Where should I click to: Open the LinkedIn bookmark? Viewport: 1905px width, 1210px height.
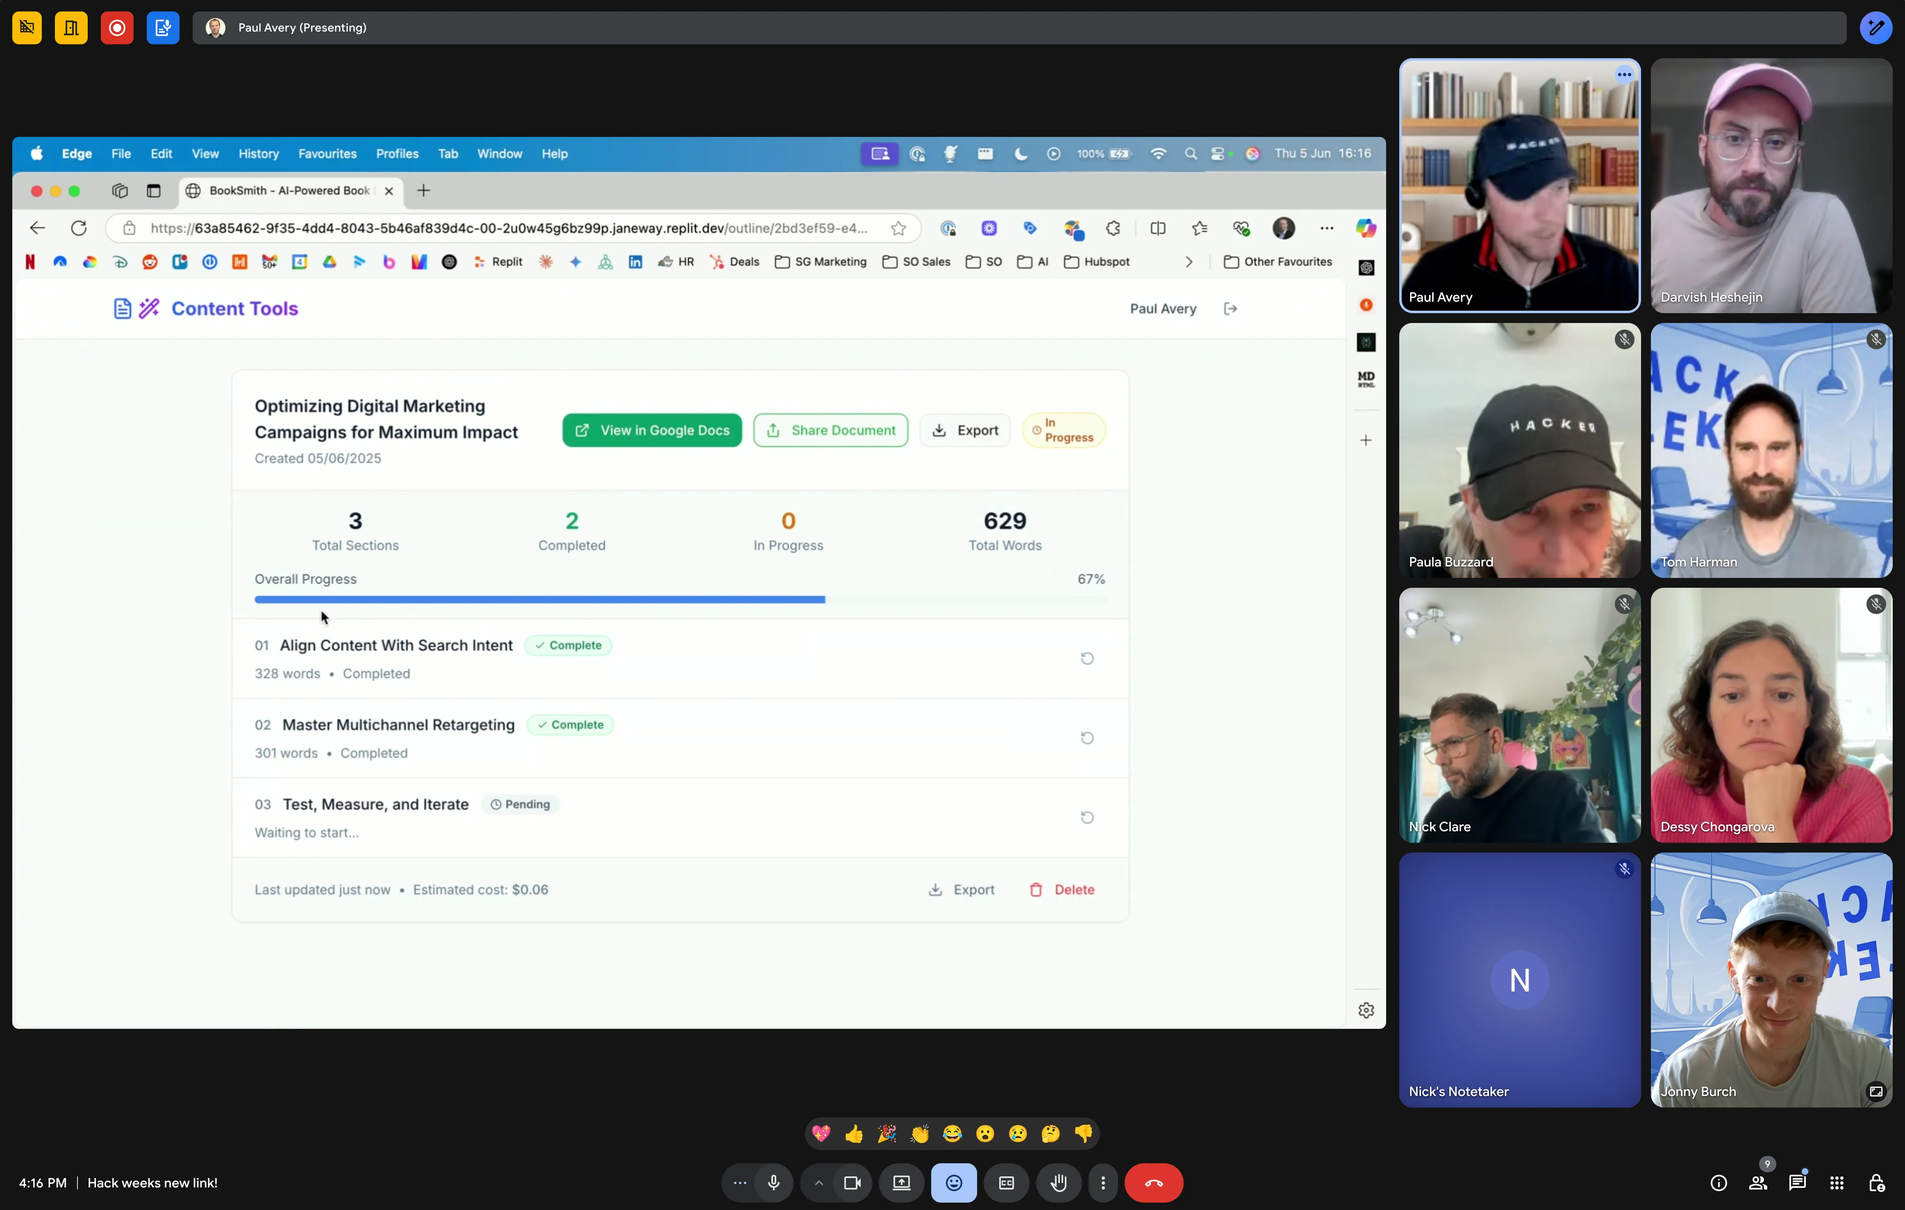coord(635,261)
